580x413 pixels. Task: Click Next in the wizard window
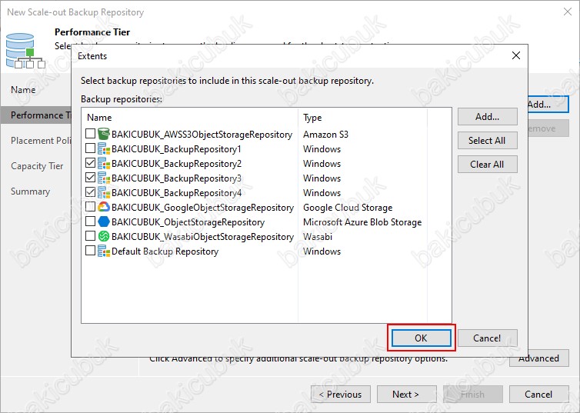point(406,395)
